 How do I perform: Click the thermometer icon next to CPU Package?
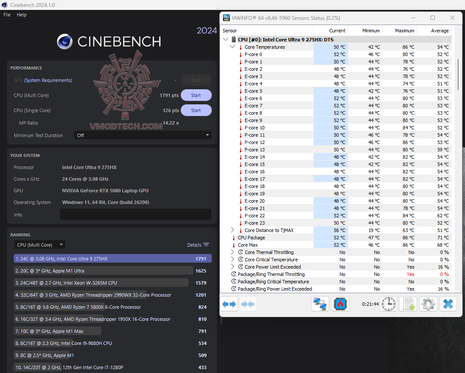pyautogui.click(x=234, y=238)
